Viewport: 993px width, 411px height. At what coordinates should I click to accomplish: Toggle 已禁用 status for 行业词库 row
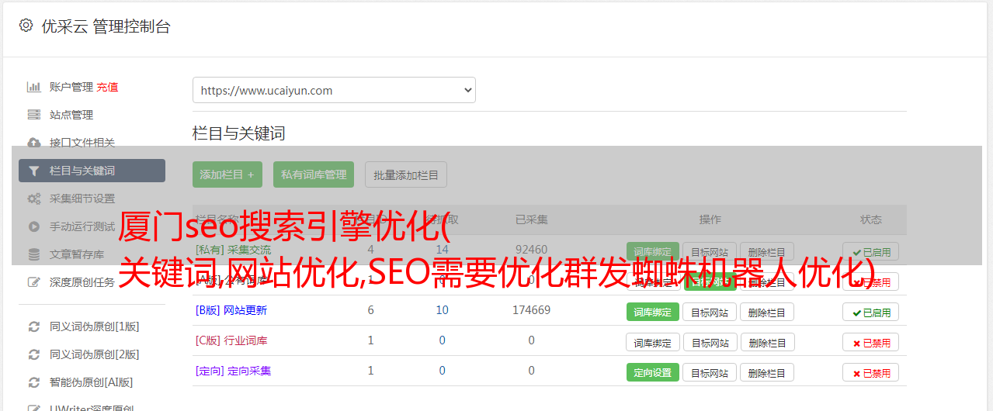[870, 342]
